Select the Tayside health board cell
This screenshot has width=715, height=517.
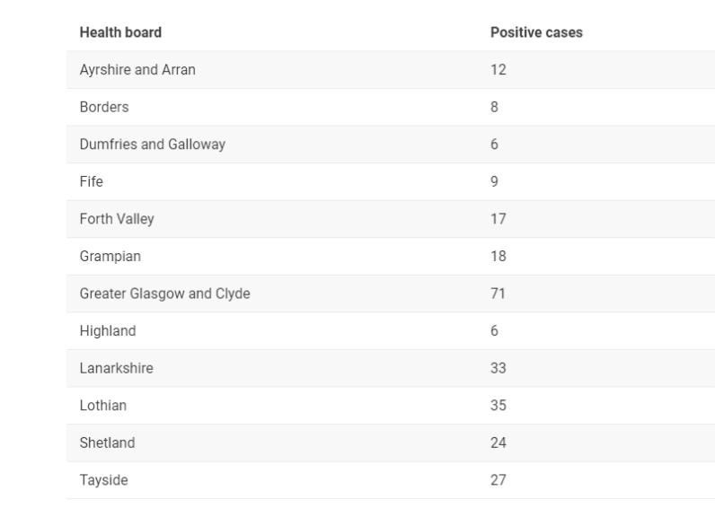pos(103,480)
